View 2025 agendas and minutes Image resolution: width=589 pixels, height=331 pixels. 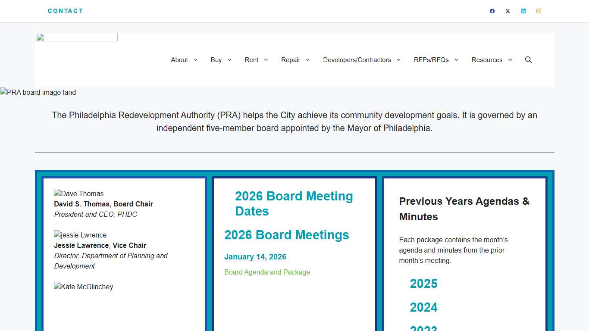424,284
